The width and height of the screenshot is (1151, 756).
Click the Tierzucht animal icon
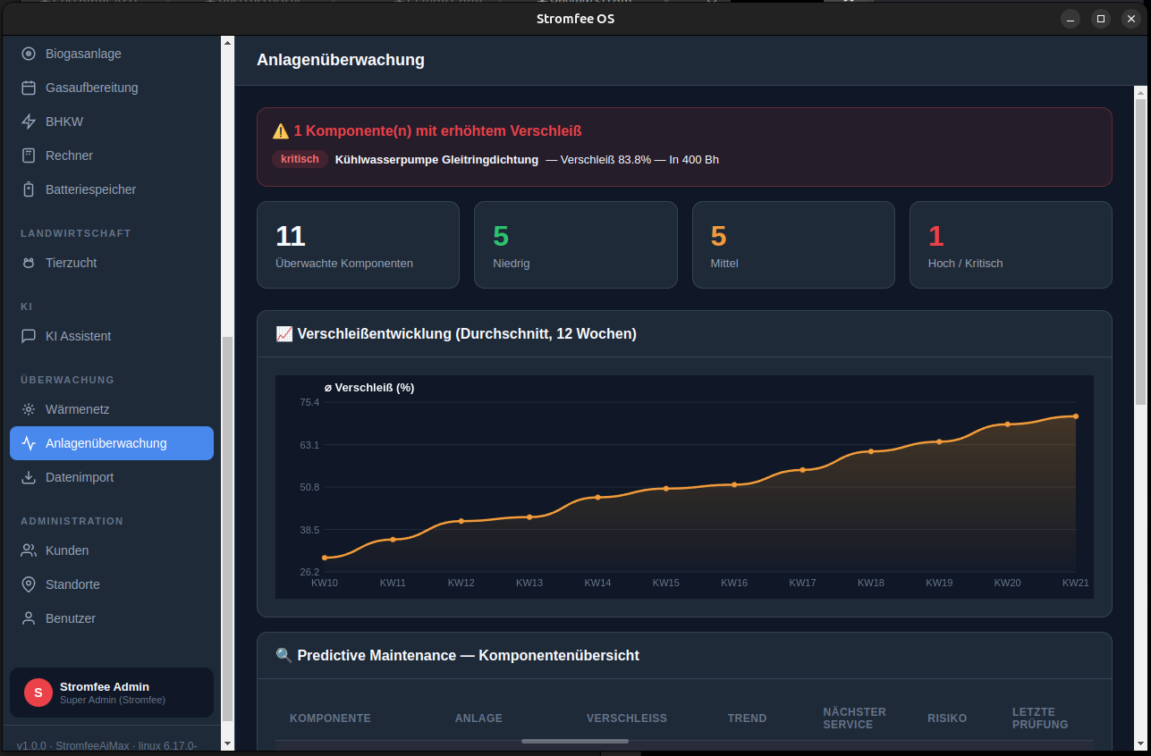click(x=29, y=263)
